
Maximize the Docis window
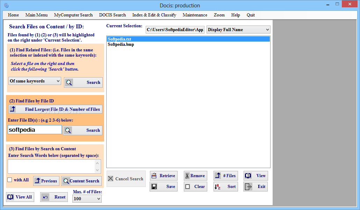click(337, 4)
